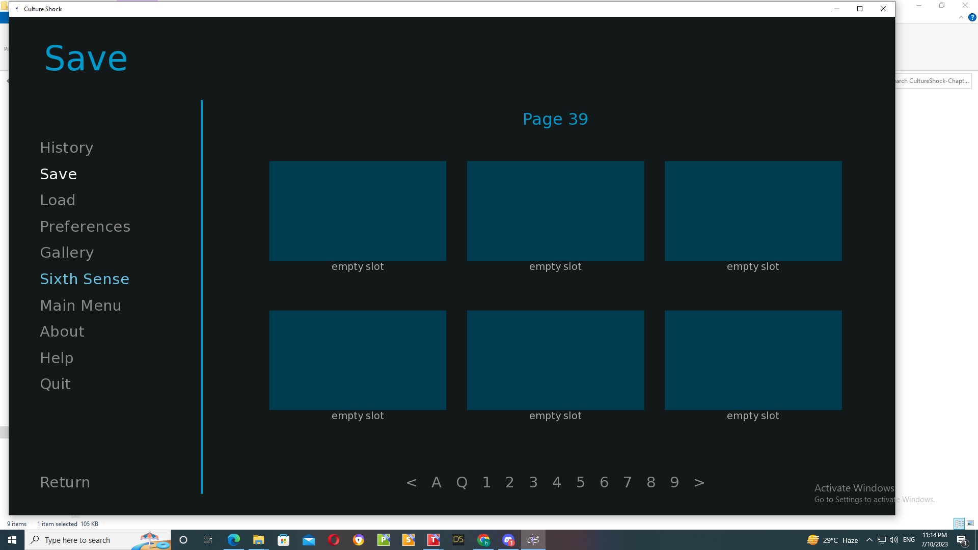The height and width of the screenshot is (550, 978).
Task: Click the second empty save slot
Action: [555, 210]
